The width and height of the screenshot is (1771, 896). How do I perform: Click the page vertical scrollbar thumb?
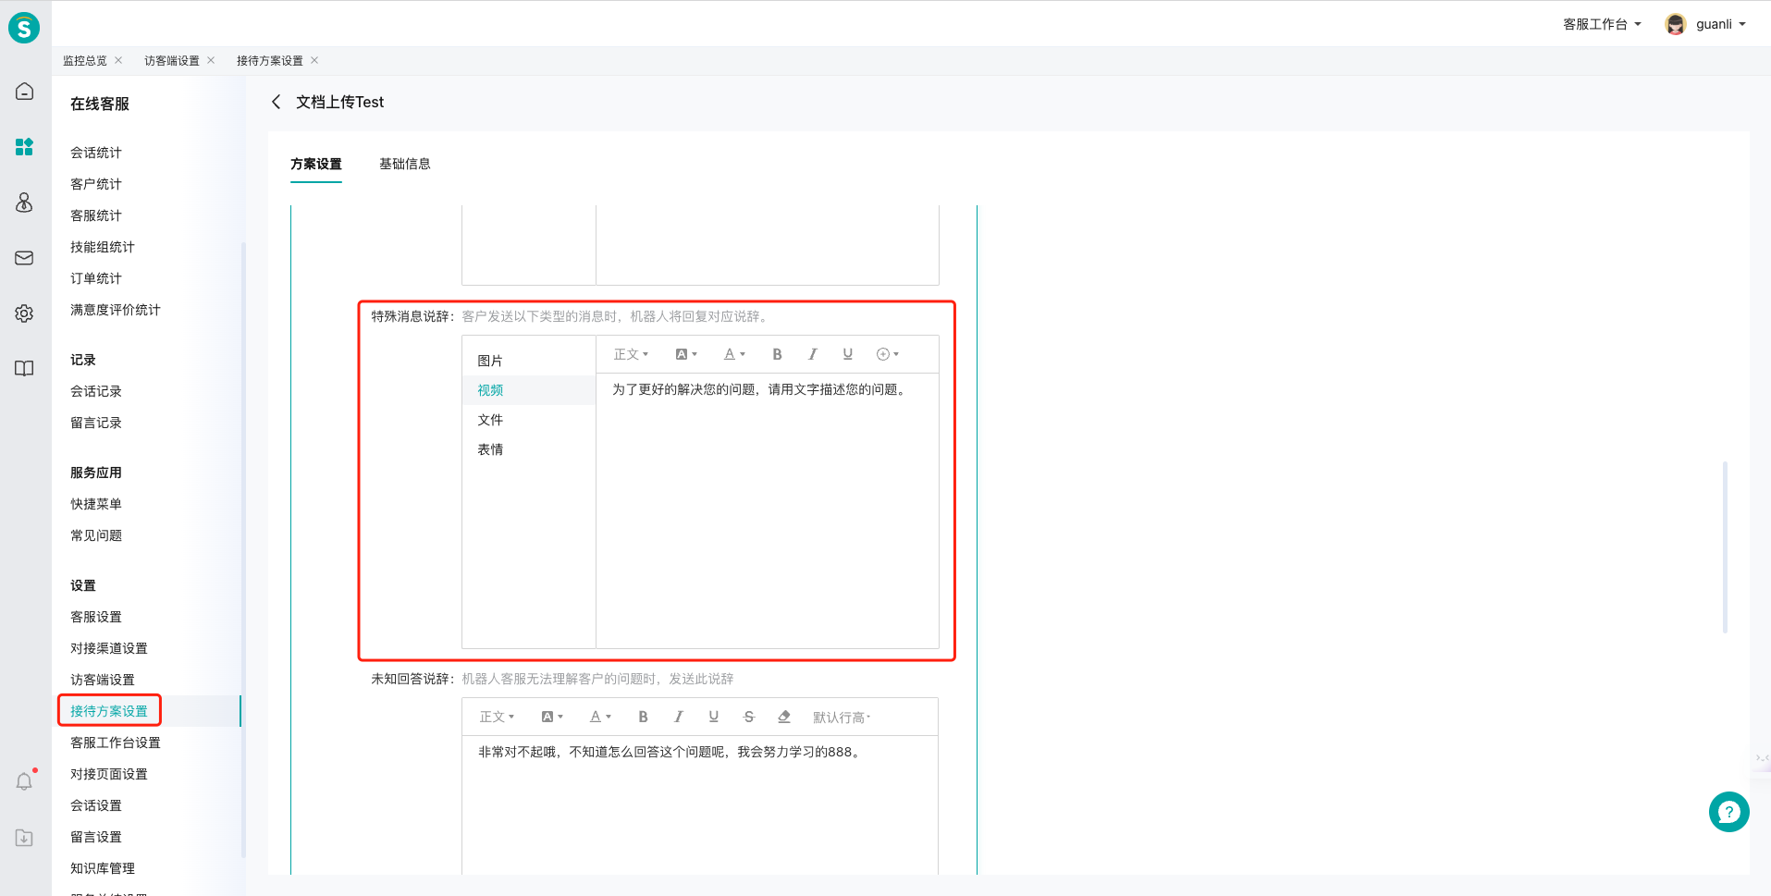click(1725, 547)
